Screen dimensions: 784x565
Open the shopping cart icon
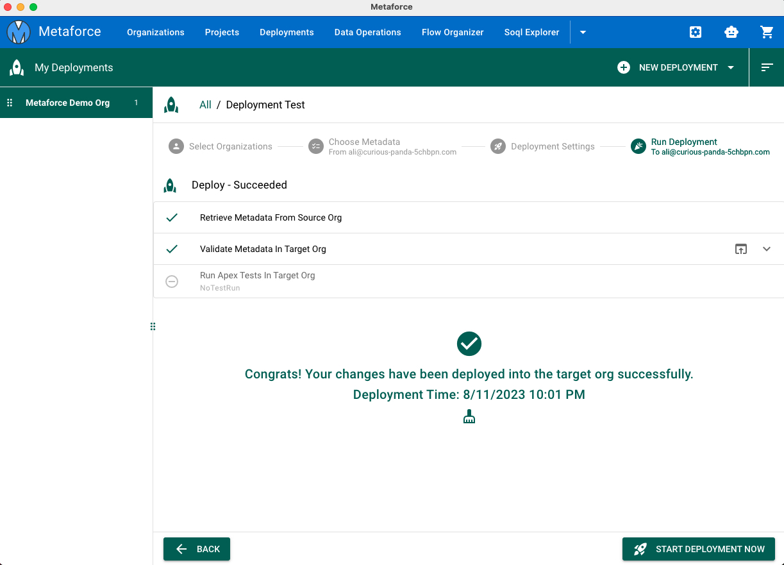tap(767, 32)
